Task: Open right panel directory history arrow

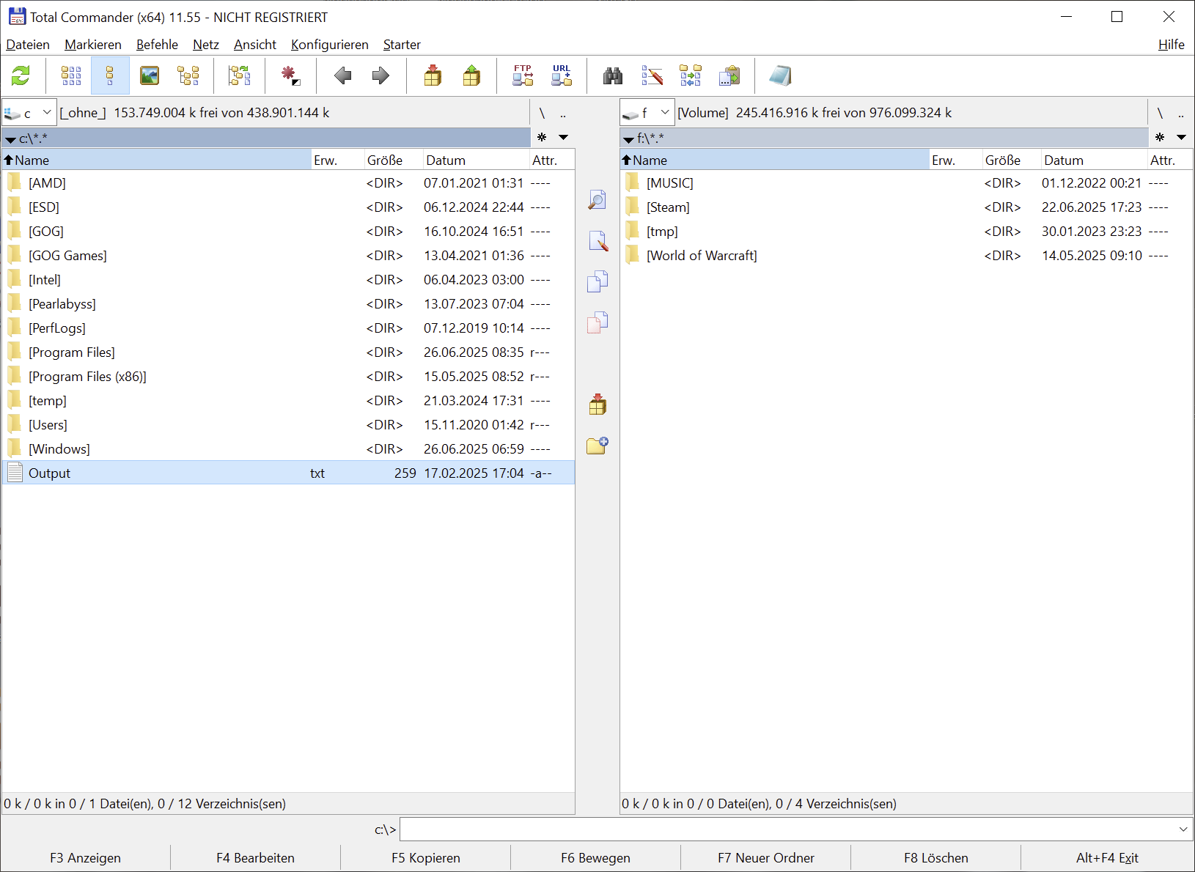Action: [x=1181, y=137]
